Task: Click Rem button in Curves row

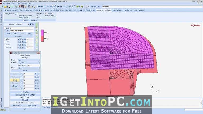Action: point(24,45)
